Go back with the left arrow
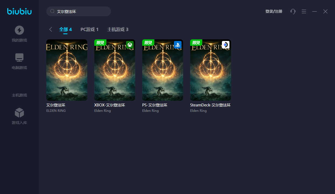 click(50, 29)
